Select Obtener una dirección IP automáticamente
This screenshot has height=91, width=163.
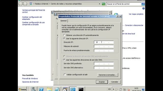[x=64, y=35]
